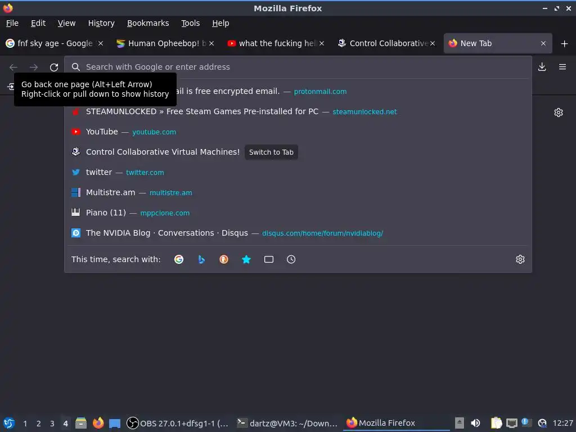Launch file manager from taskbar quick launch
Viewport: 576px width, 432px height.
[x=81, y=423]
